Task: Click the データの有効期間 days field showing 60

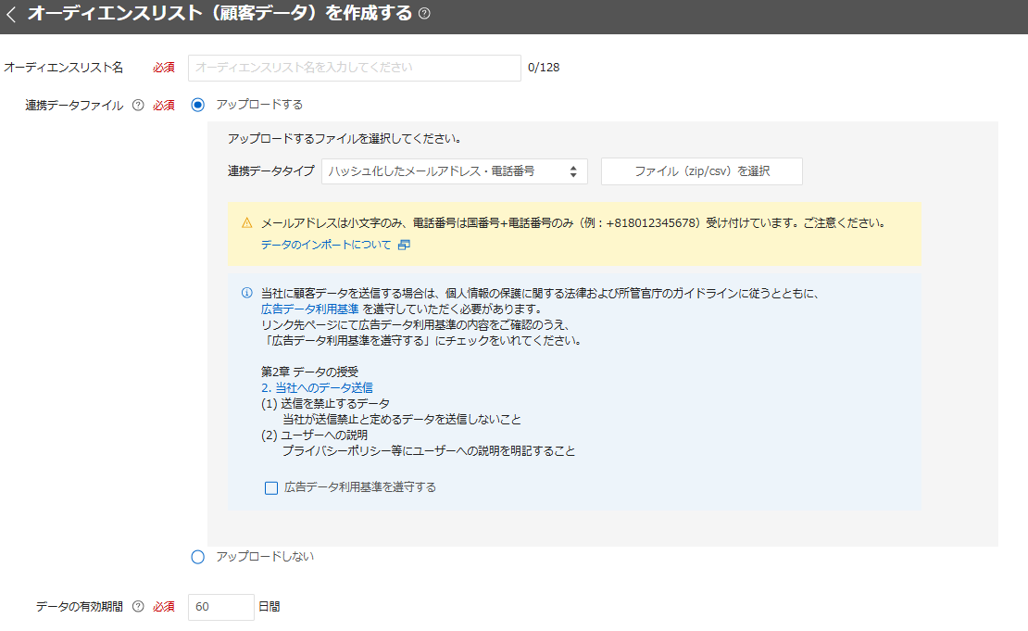Action: tap(220, 607)
